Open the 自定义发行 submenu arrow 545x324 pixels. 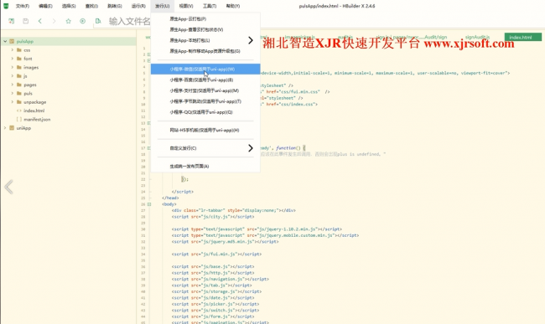(250, 148)
